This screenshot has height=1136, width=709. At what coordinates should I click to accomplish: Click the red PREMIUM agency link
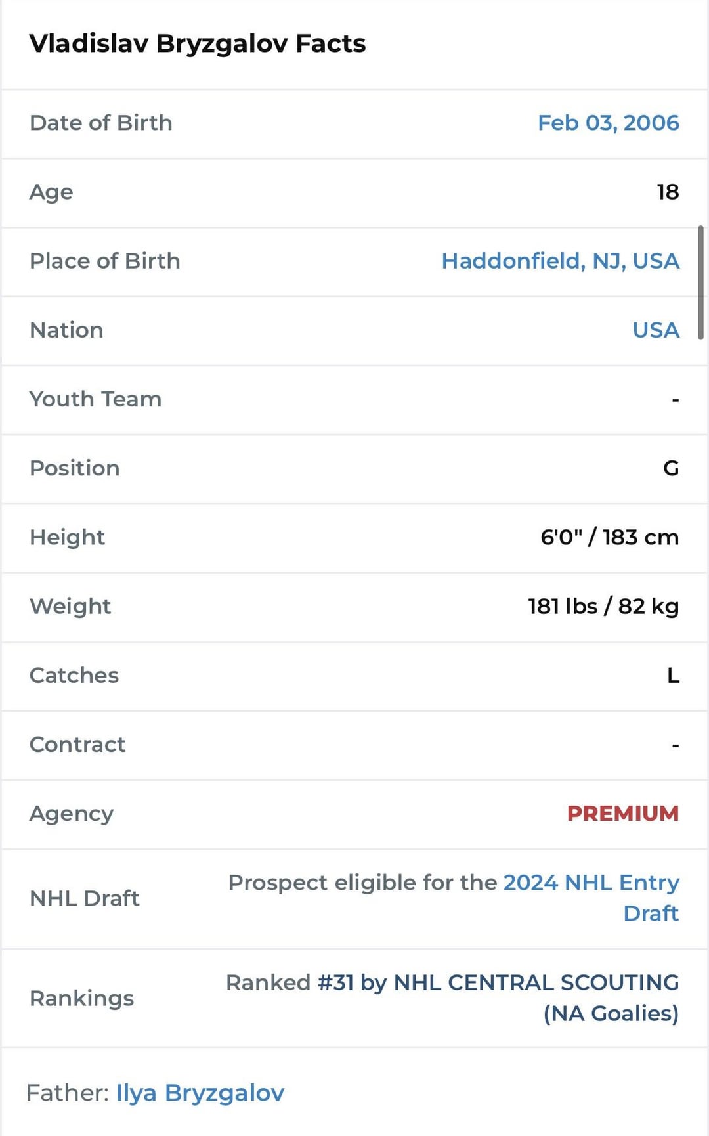click(x=622, y=814)
